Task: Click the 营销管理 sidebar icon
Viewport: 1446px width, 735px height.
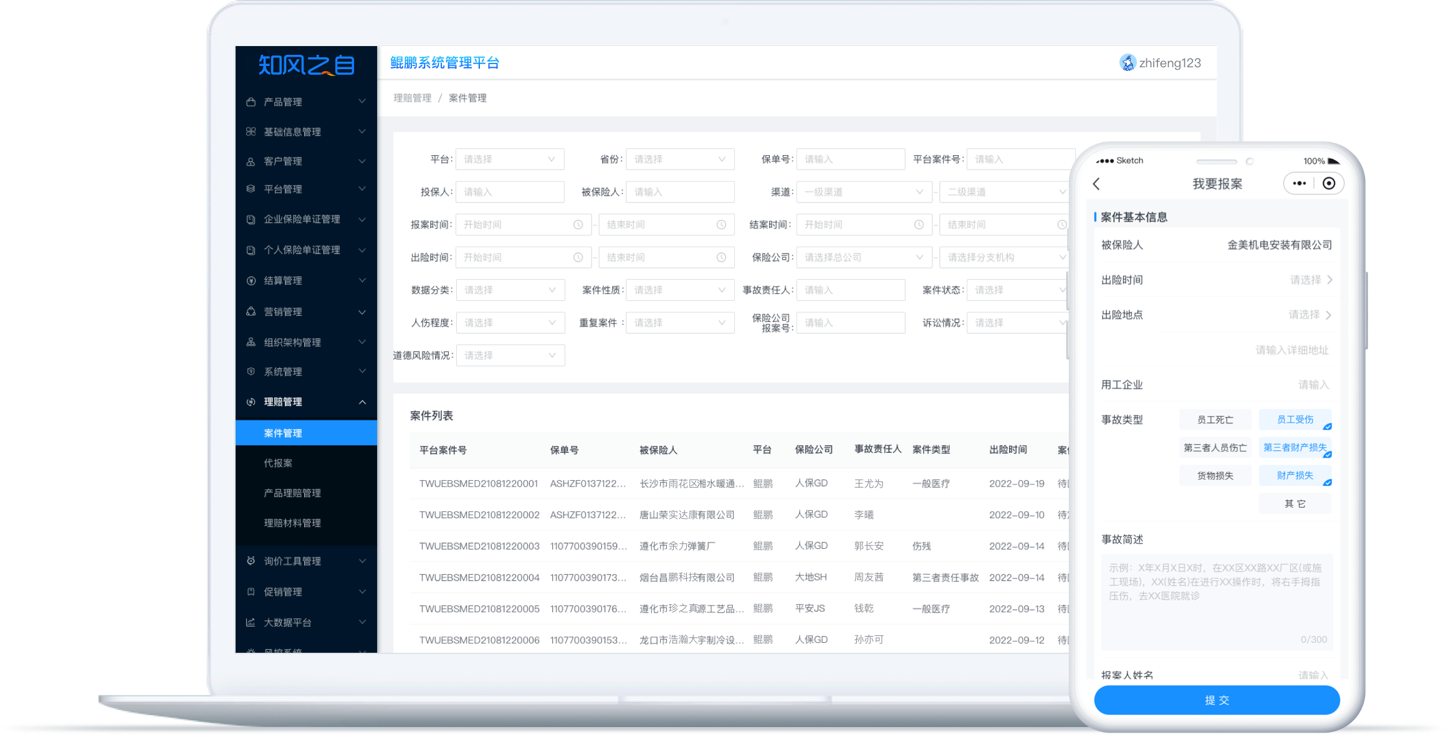Action: (x=251, y=311)
